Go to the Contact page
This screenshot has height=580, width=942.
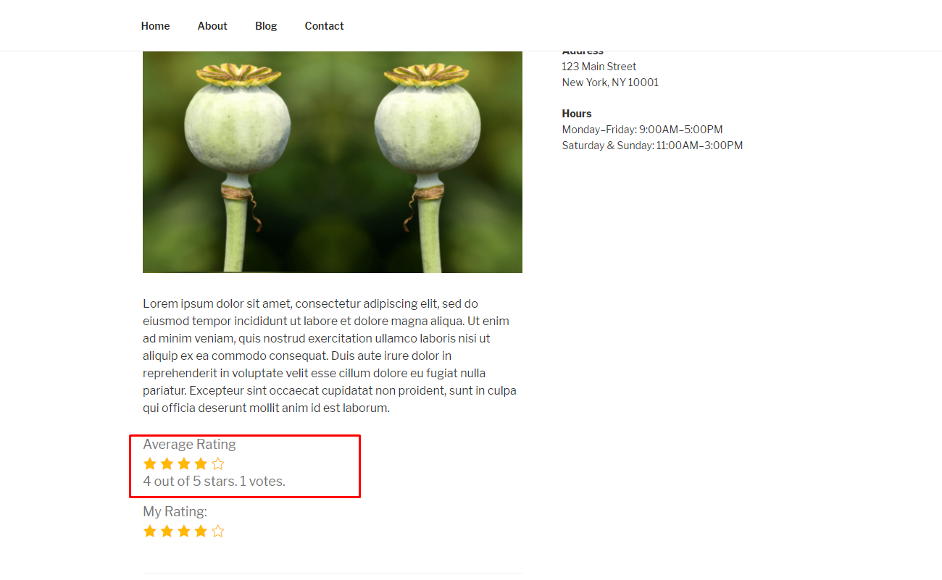[x=324, y=26]
